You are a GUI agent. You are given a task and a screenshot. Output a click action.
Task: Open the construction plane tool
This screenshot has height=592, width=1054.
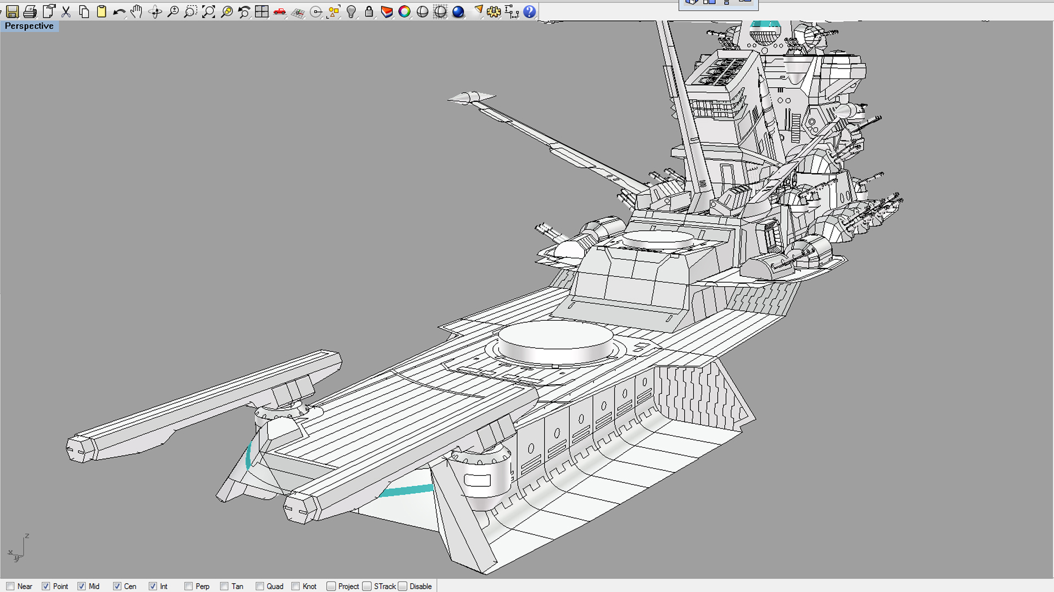298,12
